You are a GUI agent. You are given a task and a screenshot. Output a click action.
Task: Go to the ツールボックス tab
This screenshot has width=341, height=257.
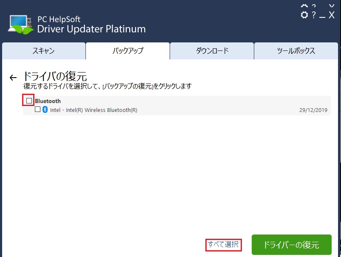pos(296,51)
